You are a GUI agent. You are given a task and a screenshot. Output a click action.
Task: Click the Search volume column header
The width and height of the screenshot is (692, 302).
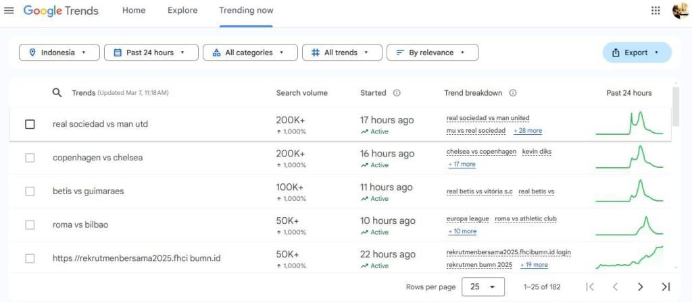point(302,93)
